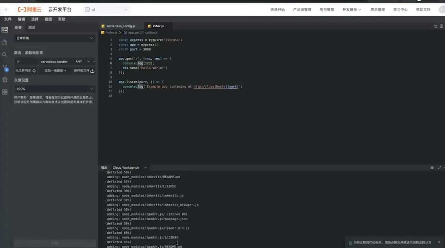Click the grayed deploy button at panel bottom
Viewport: 445px width, 248px height.
coord(55,243)
